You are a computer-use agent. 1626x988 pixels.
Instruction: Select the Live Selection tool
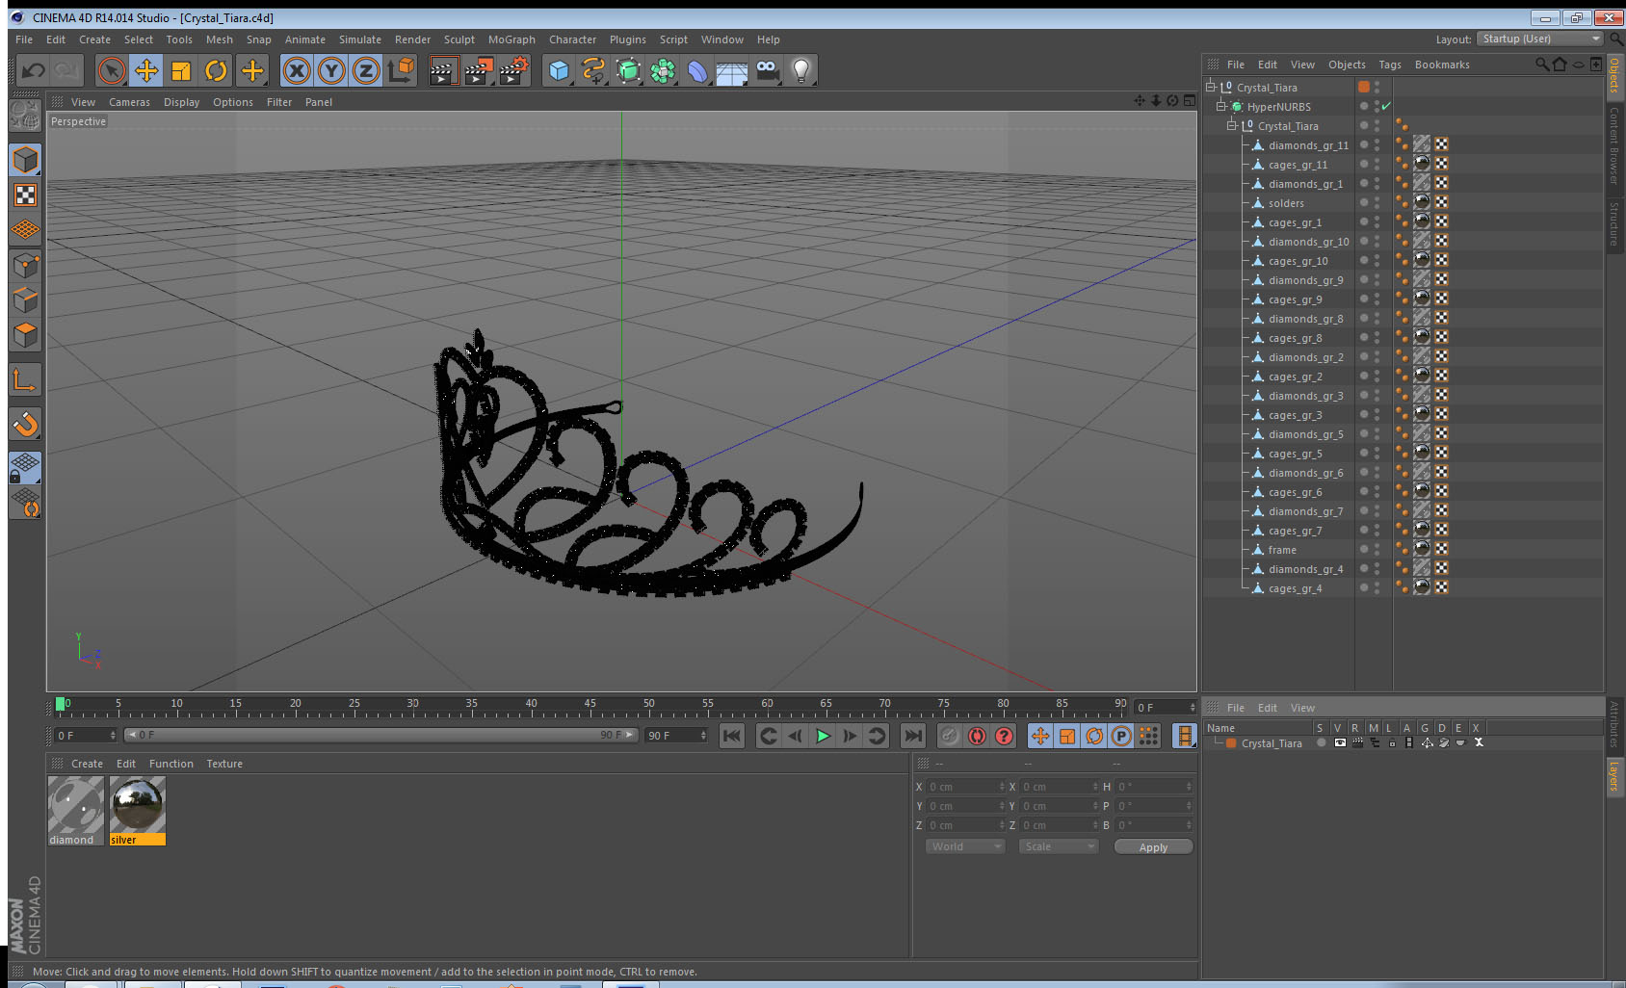112,70
